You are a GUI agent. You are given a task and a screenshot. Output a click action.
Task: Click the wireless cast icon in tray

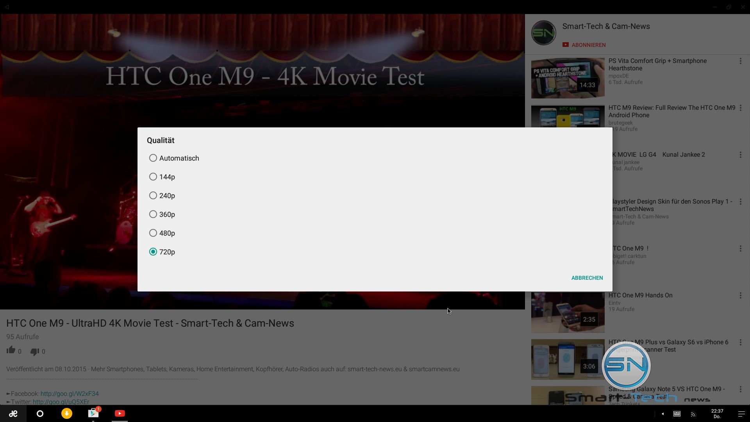pyautogui.click(x=693, y=414)
